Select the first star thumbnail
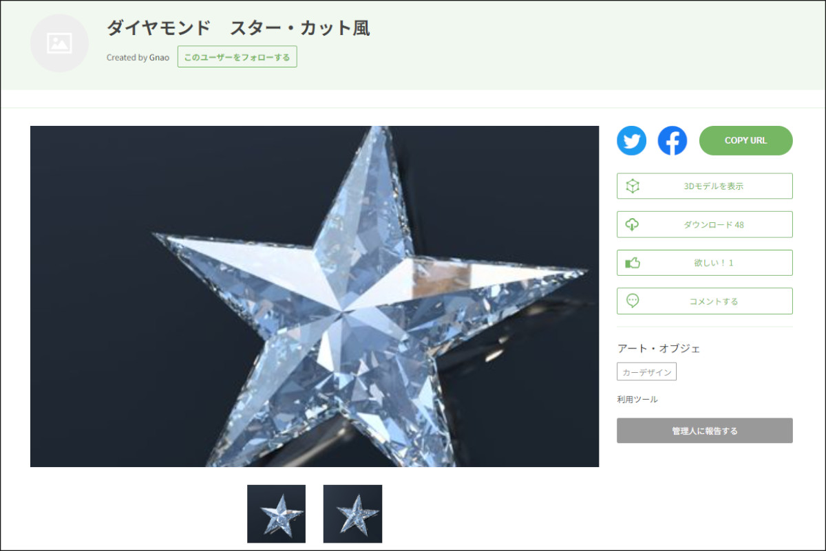 tap(276, 514)
